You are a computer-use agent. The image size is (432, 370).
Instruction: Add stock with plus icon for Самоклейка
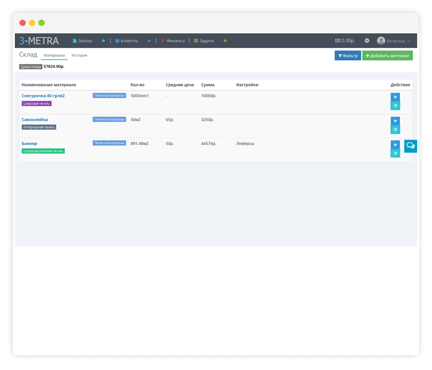395,121
